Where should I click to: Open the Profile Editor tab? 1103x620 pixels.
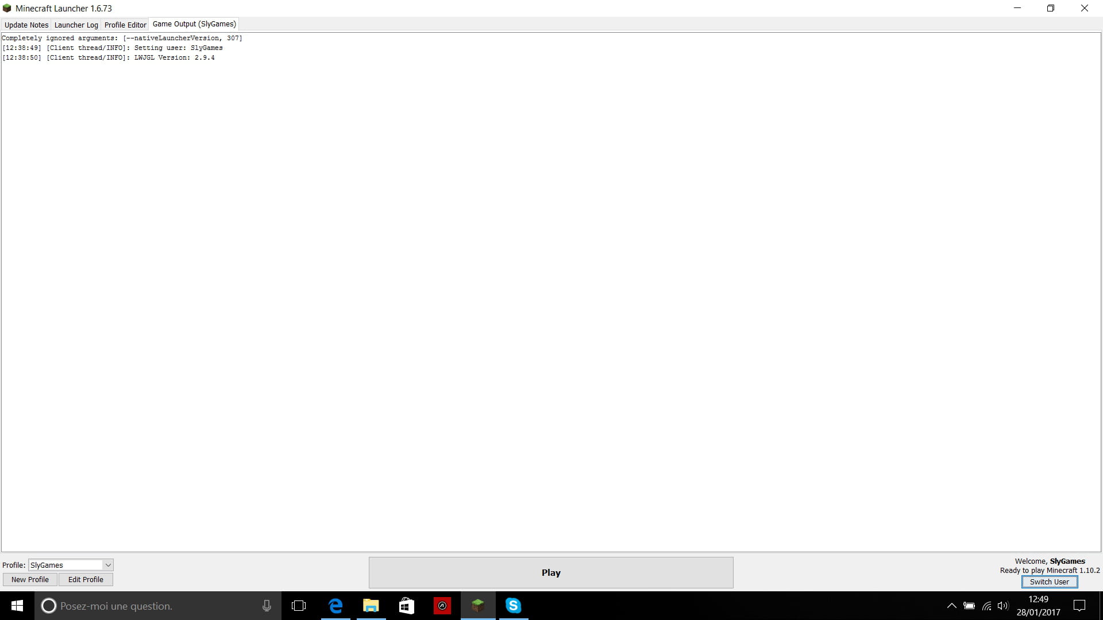click(125, 25)
